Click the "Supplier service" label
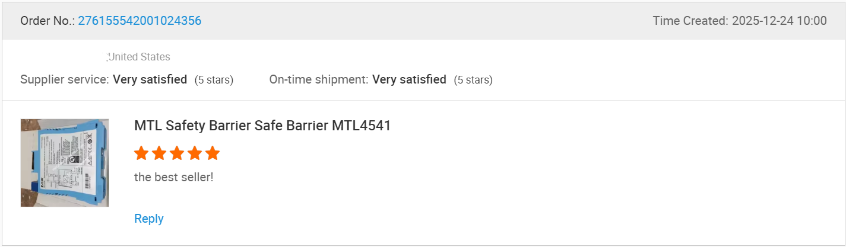The width and height of the screenshot is (846, 247). tap(65, 79)
